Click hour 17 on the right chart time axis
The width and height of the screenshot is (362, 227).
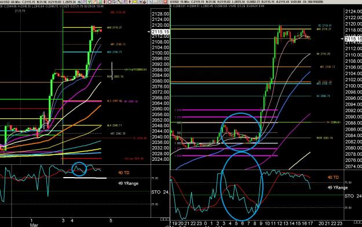[310, 224]
